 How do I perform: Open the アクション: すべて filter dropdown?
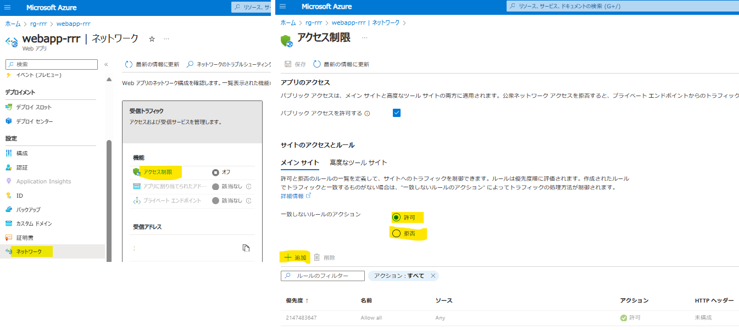[x=398, y=275]
